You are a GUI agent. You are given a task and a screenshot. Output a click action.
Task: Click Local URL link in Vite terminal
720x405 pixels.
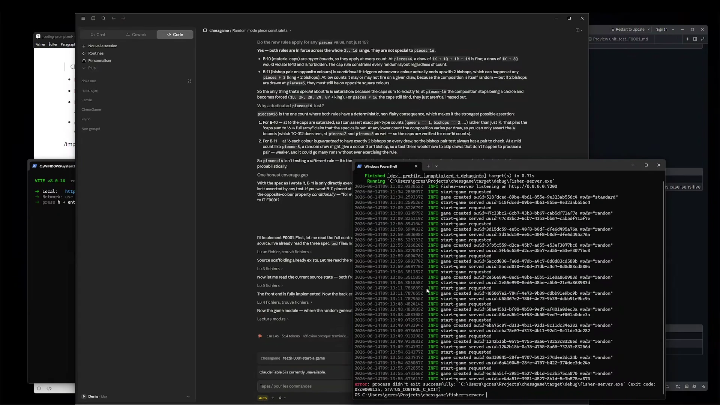70,191
